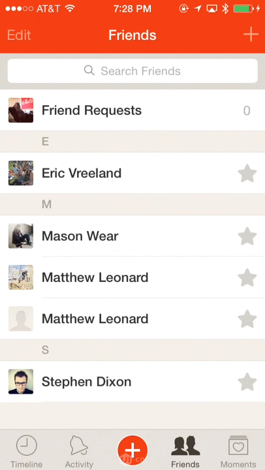Tap the red center plus button
The width and height of the screenshot is (265, 470).
pyautogui.click(x=132, y=450)
